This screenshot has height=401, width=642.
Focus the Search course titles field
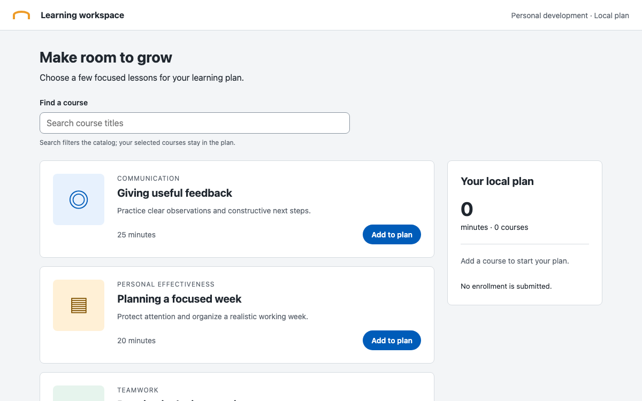195,123
